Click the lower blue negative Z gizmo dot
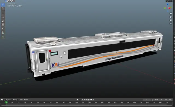 pos(168,11)
